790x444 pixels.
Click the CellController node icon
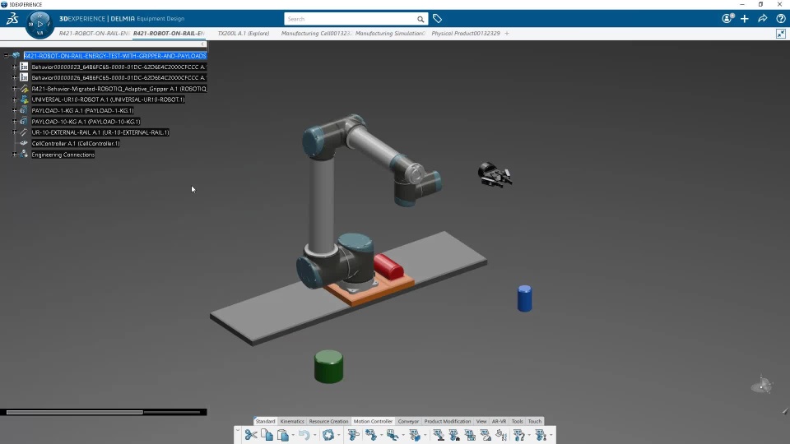click(24, 143)
